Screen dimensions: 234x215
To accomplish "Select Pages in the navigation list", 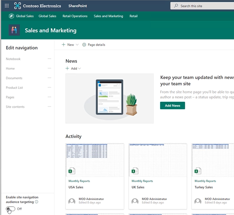I will (10, 97).
